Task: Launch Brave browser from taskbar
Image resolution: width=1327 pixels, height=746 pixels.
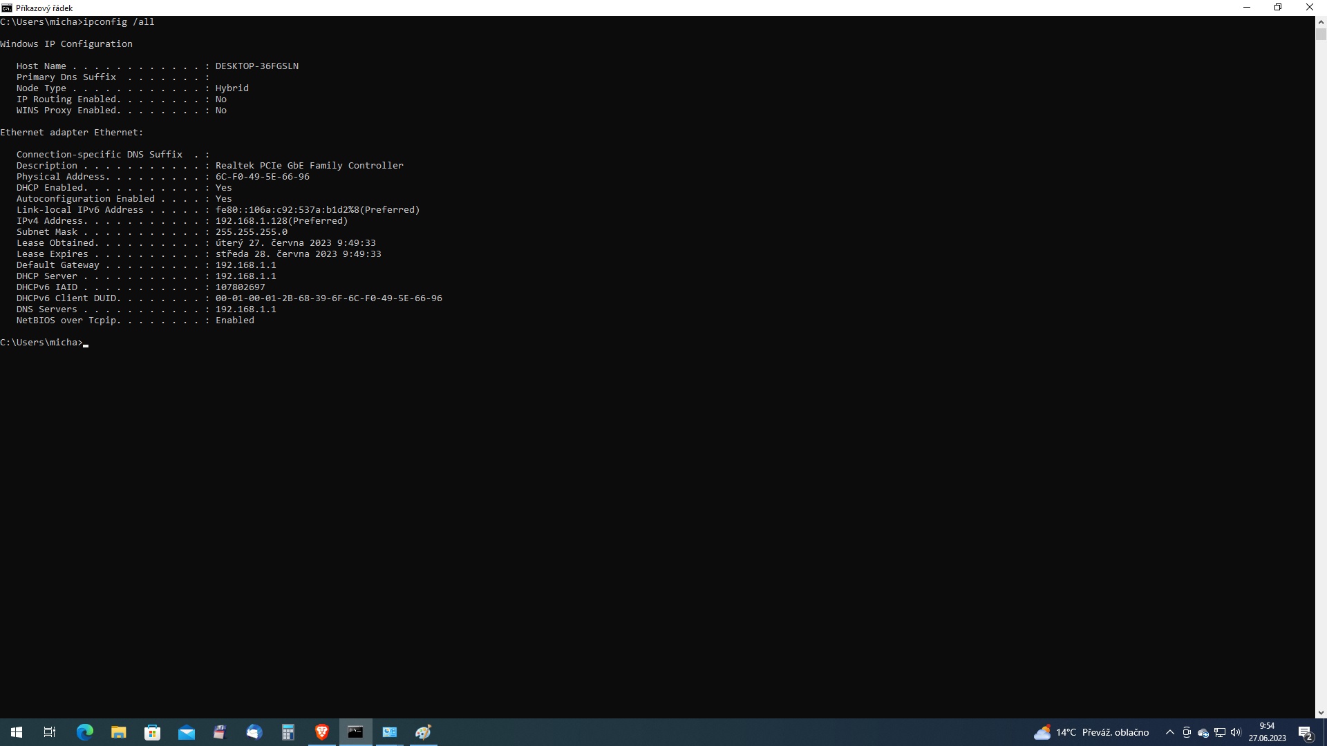Action: (322, 732)
